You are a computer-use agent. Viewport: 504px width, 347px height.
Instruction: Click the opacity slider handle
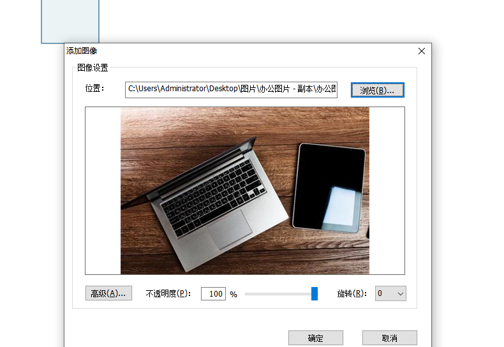[315, 293]
